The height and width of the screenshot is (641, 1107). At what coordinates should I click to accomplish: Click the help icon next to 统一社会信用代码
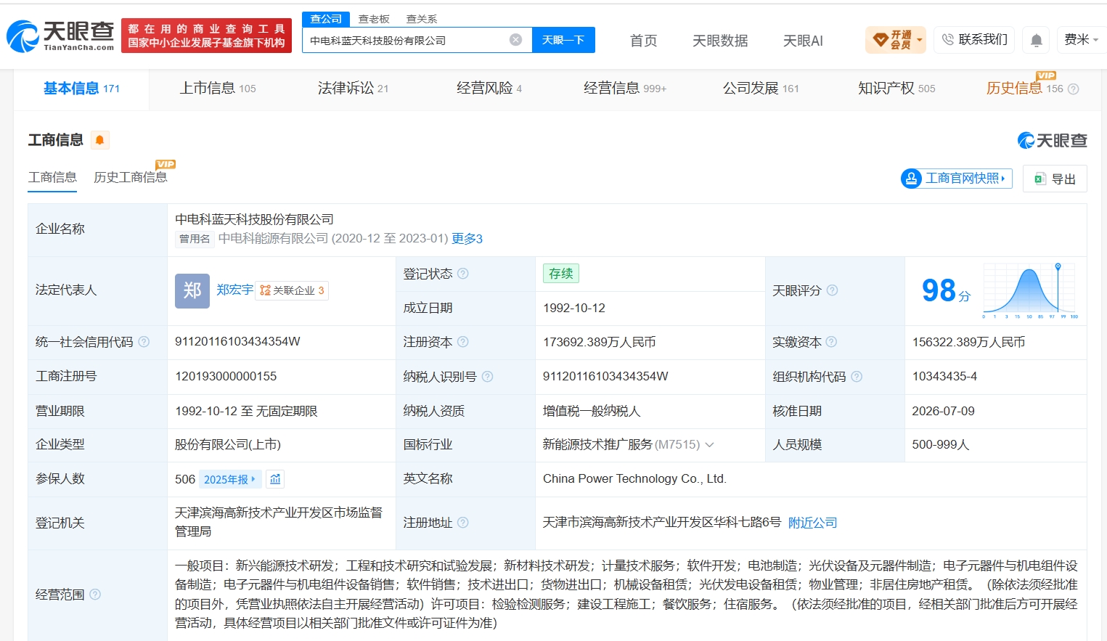[144, 342]
